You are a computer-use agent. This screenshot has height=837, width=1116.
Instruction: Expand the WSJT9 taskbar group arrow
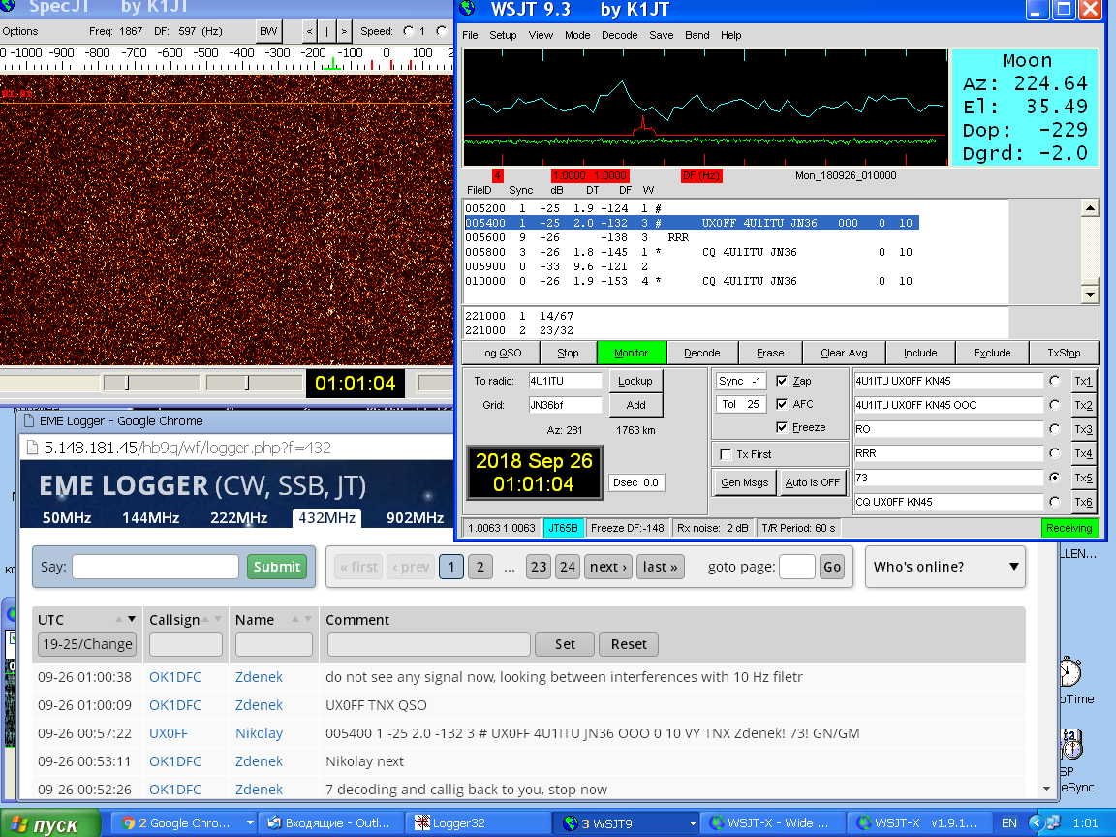[692, 822]
